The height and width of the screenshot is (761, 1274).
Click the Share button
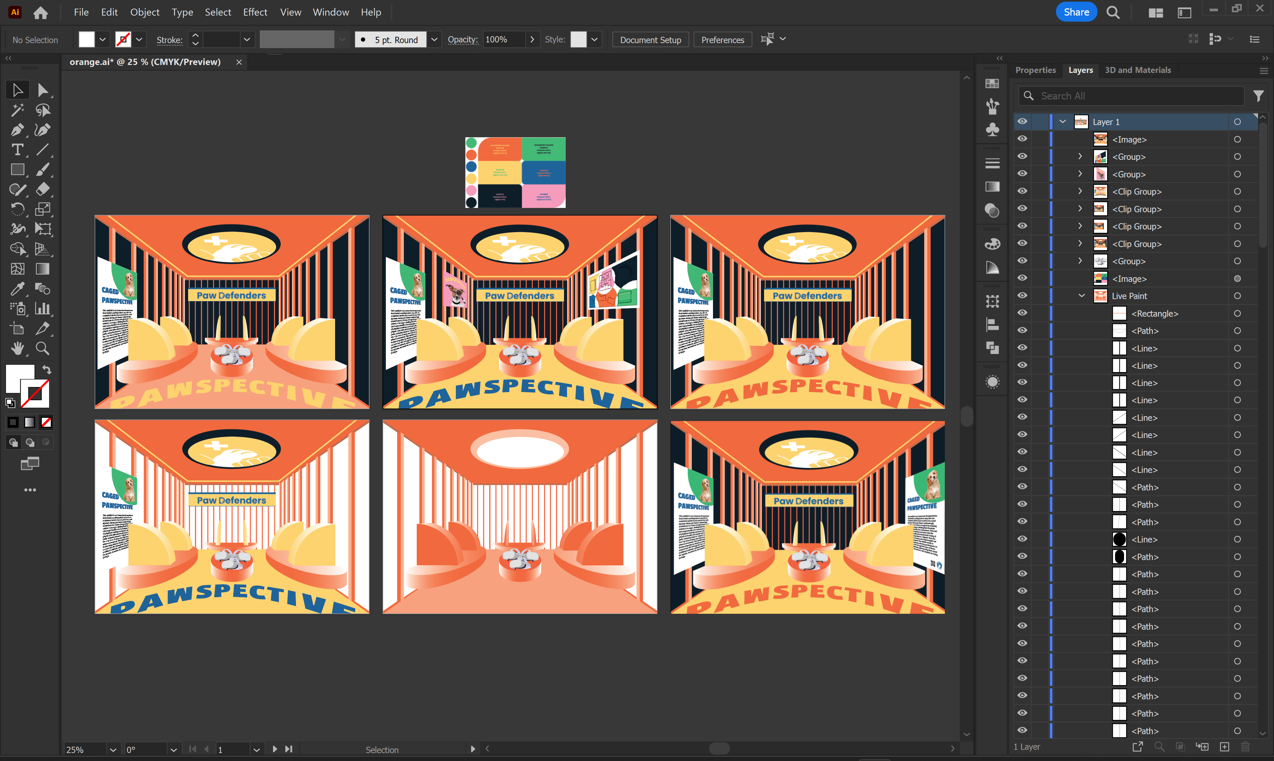[x=1076, y=12]
